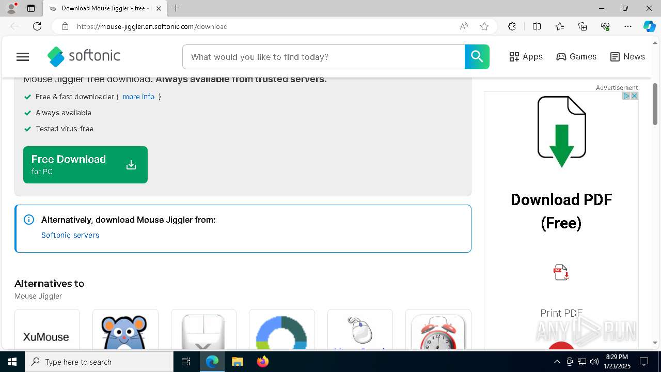Open the 'more info' link
The width and height of the screenshot is (661, 372).
[x=138, y=97]
